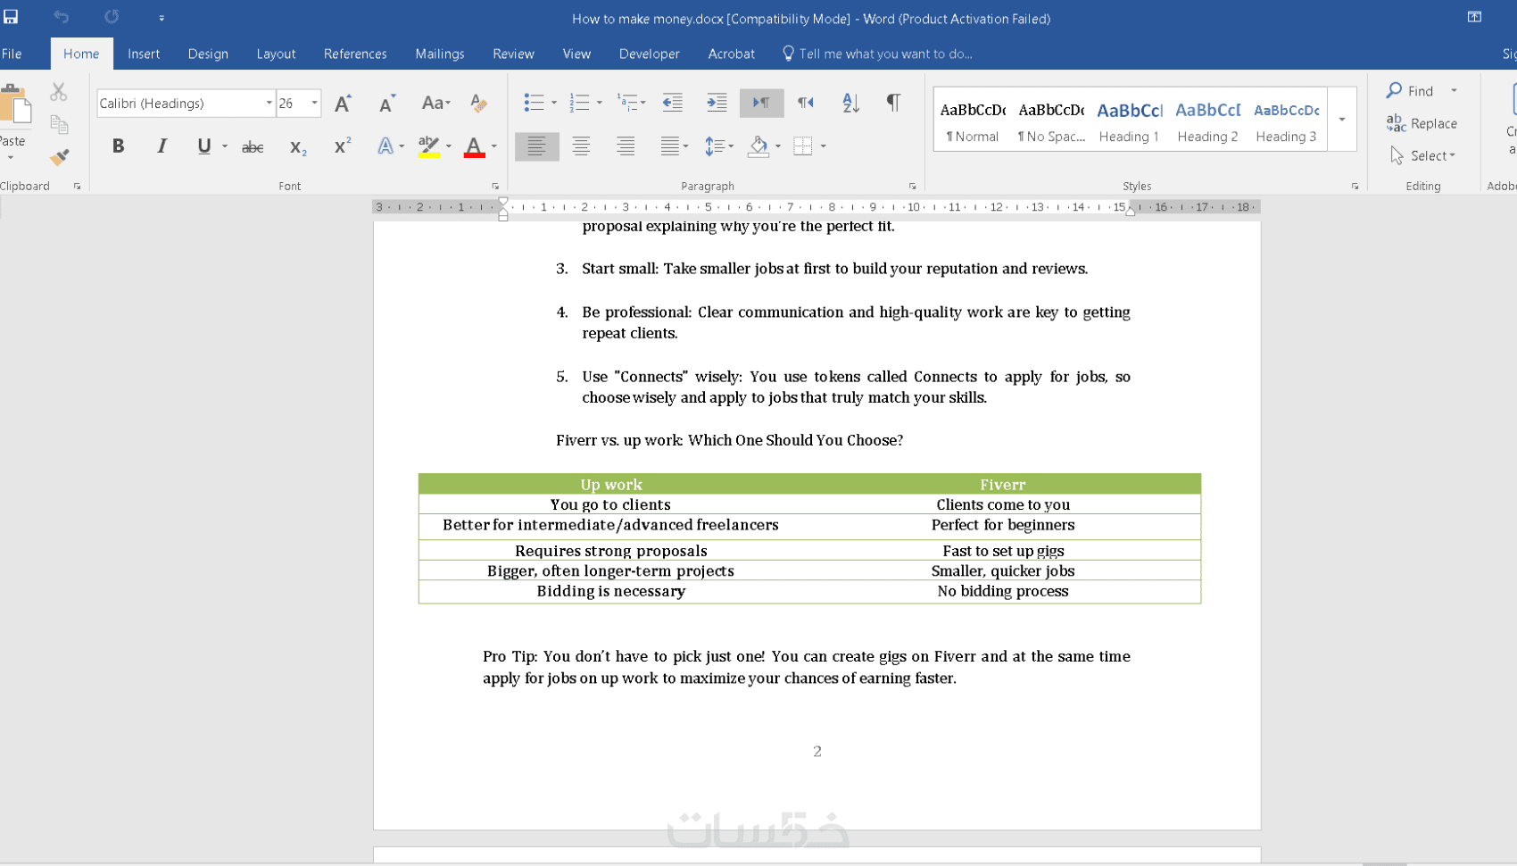Viewport: 1517px width, 866px height.
Task: Switch to the References tab
Action: click(x=355, y=54)
